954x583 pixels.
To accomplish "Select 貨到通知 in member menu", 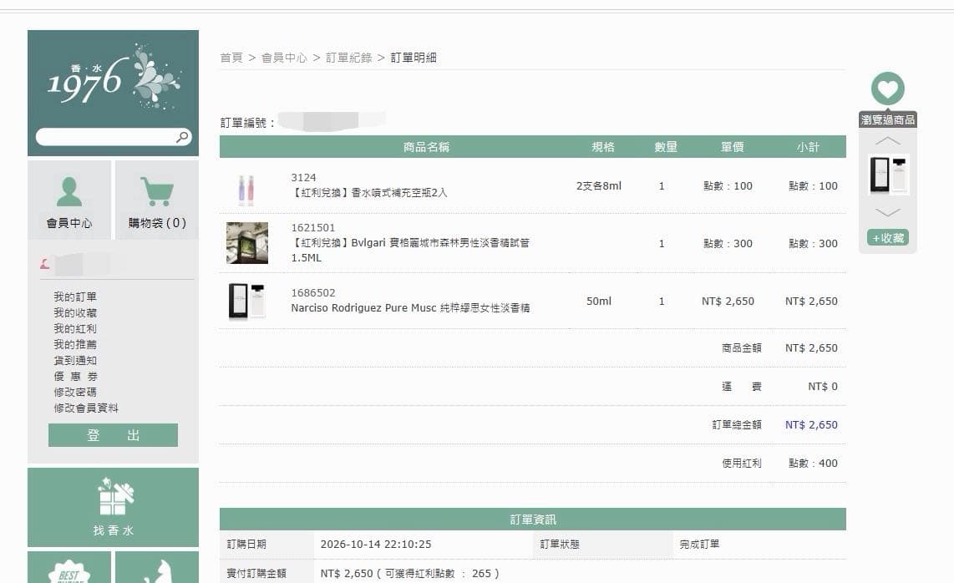I will click(x=75, y=360).
